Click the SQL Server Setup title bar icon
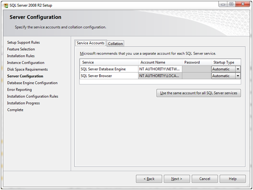This screenshot has height=190, width=253. tap(6, 5)
